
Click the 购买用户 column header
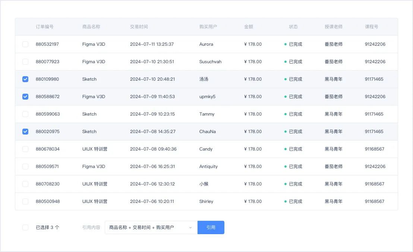[208, 26]
